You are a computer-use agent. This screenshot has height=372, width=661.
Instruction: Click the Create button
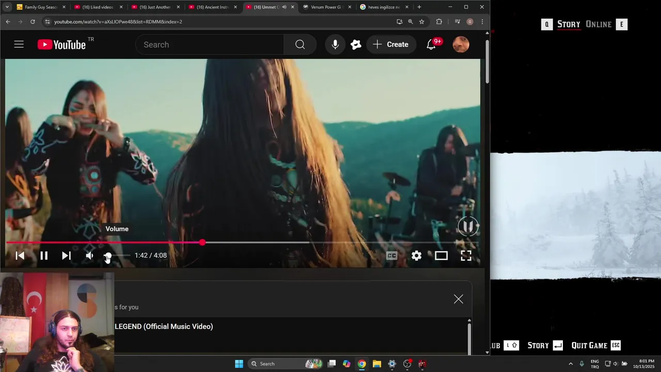click(x=390, y=44)
